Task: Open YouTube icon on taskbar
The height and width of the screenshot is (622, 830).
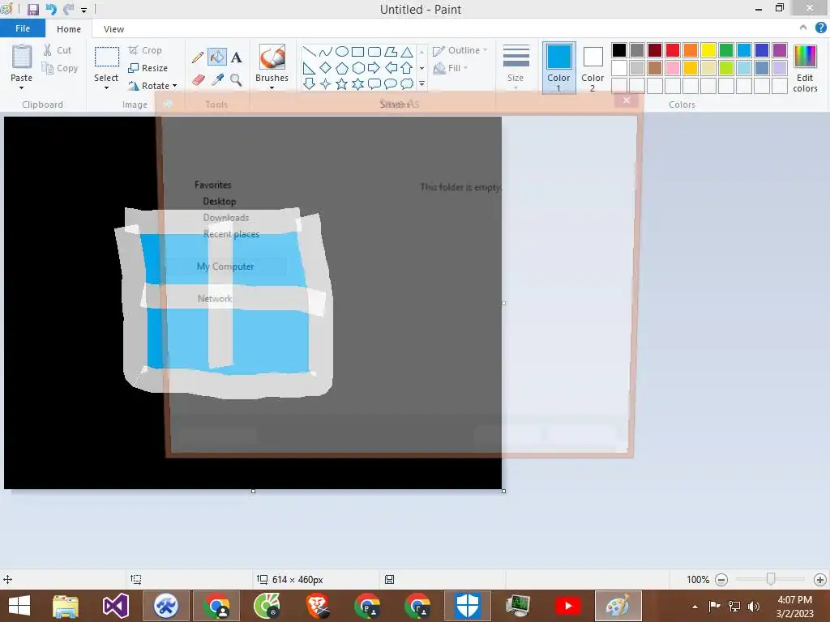Action: [x=568, y=606]
